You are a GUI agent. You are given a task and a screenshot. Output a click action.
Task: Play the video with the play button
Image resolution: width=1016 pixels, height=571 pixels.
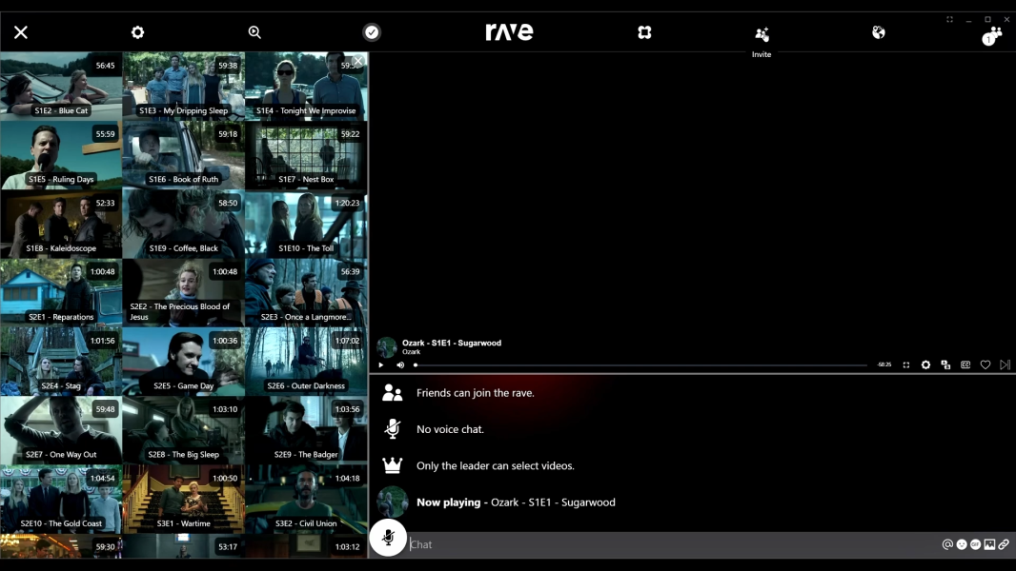tap(381, 364)
